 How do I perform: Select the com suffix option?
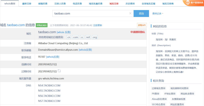(76, 37)
